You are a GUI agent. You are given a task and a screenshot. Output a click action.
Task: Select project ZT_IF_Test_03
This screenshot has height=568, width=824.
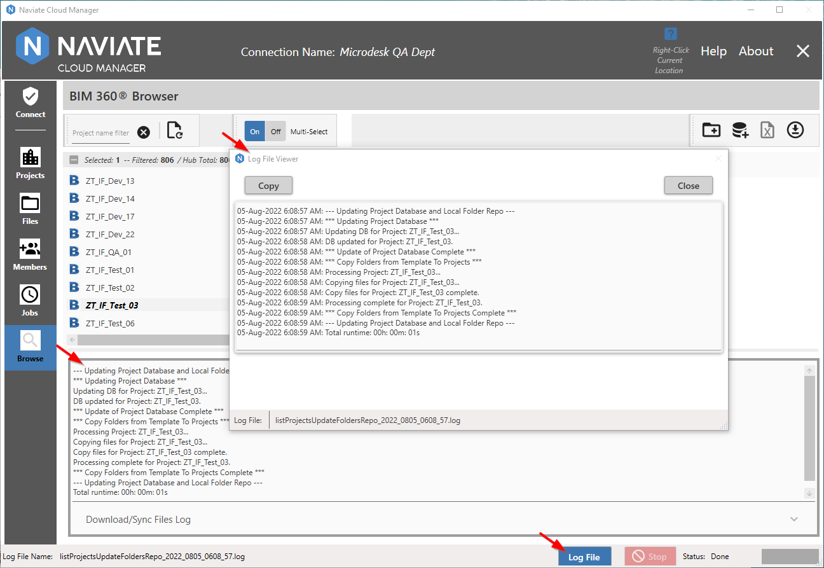pos(112,305)
